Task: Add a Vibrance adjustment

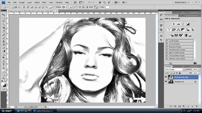Action: coord(169,30)
